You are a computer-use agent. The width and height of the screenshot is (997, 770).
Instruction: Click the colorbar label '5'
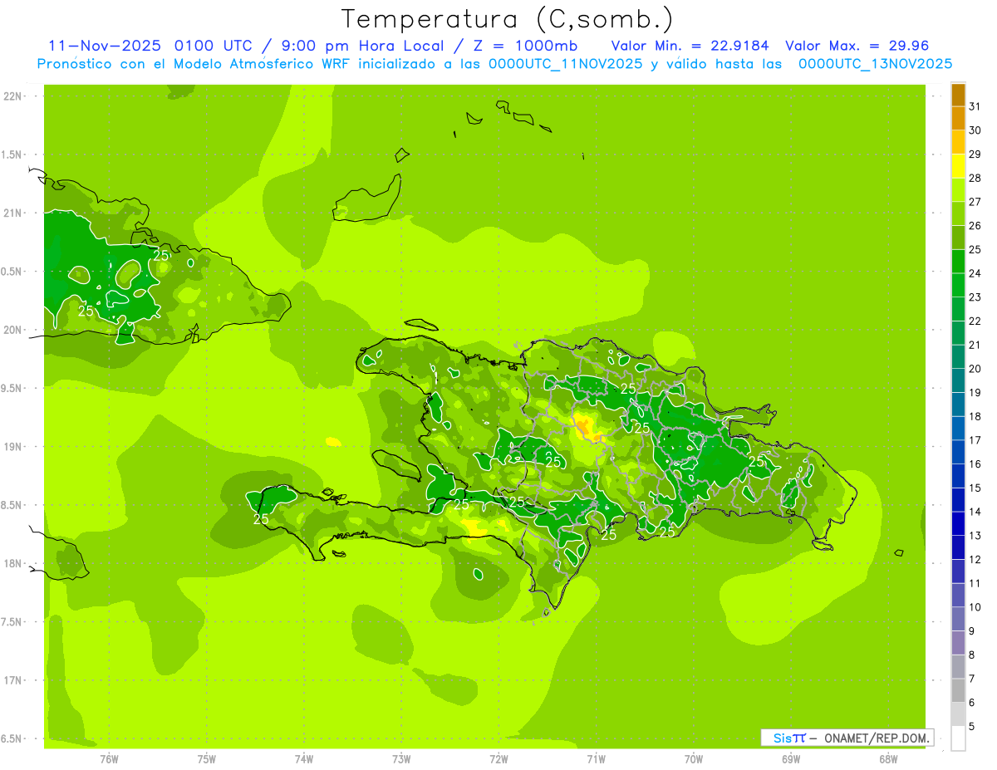pyautogui.click(x=971, y=726)
